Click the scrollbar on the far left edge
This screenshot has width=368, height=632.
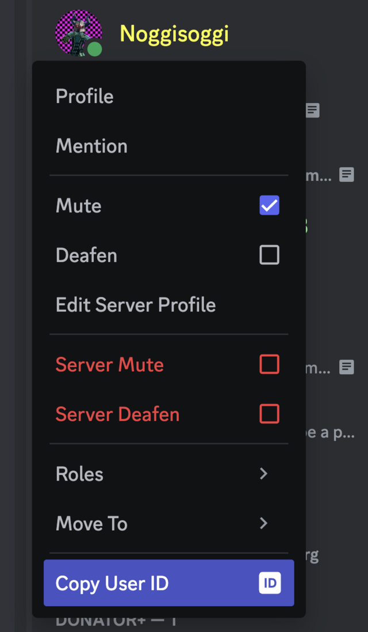[x=6, y=316]
